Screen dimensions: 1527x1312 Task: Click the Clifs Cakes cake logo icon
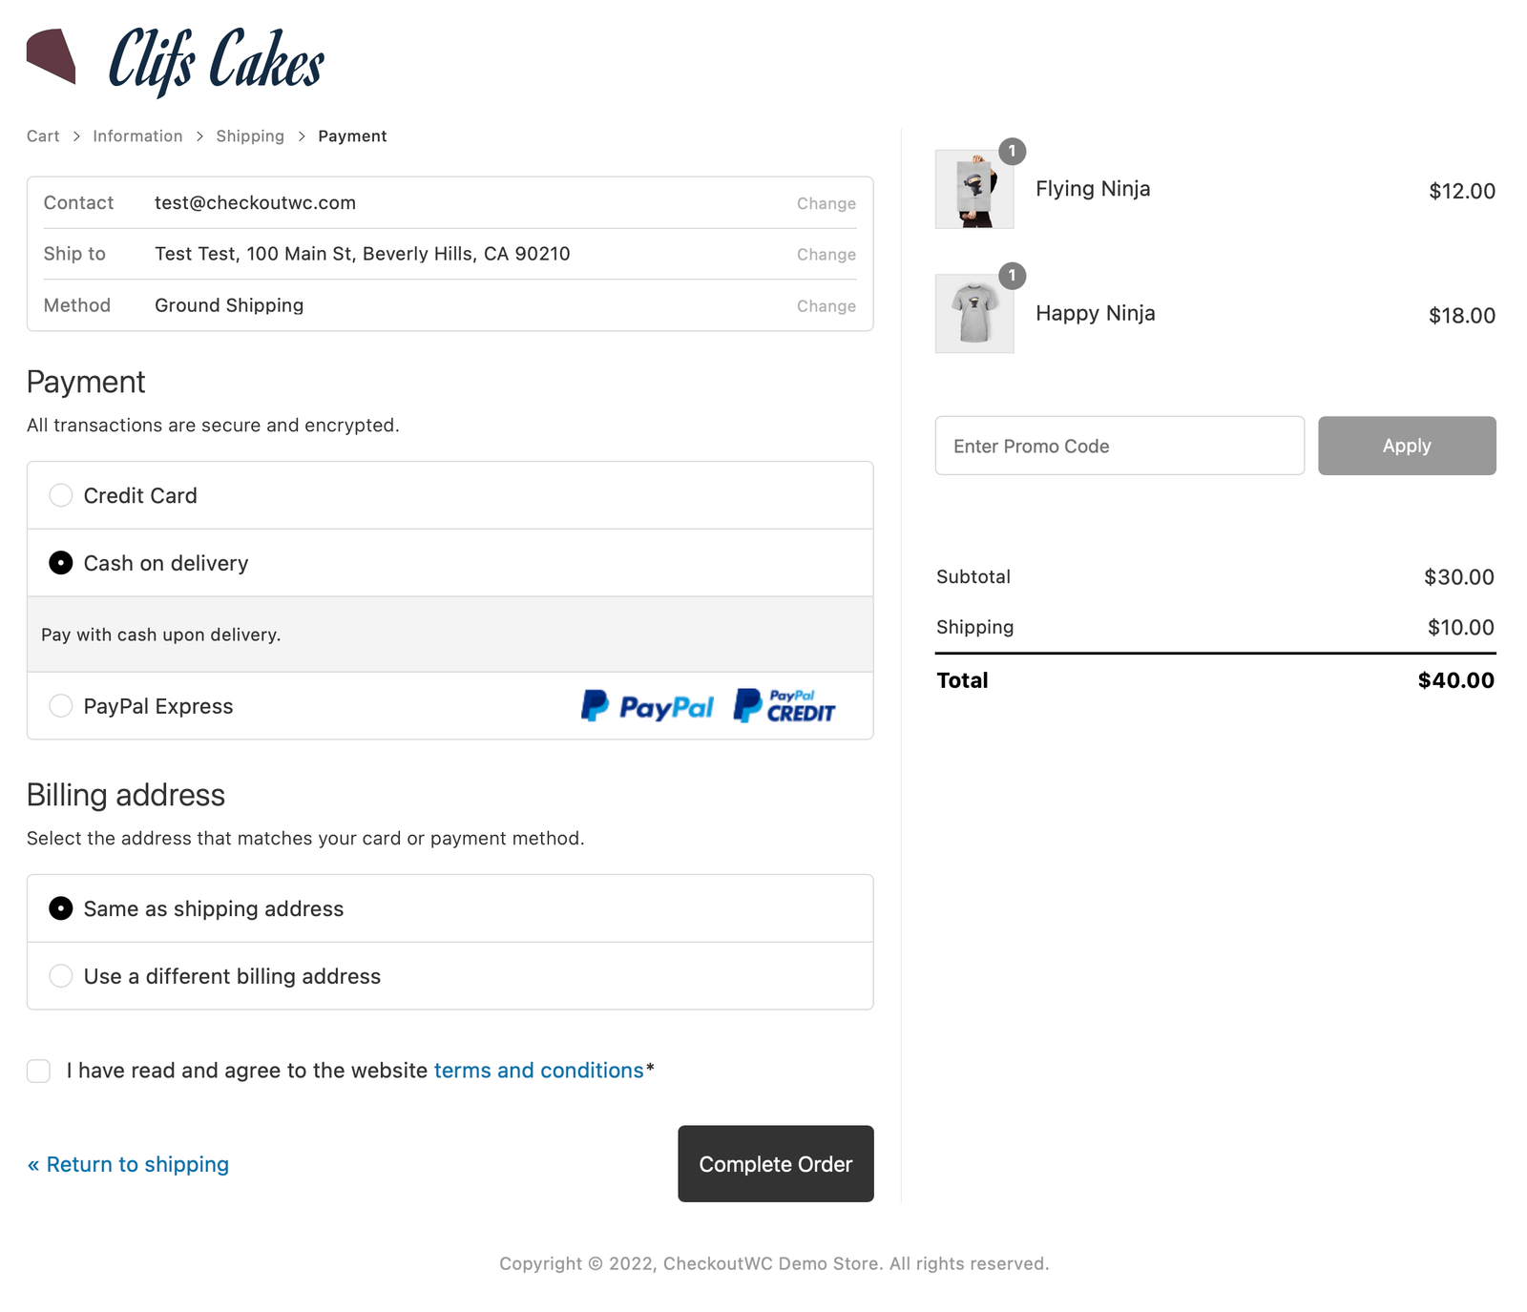point(52,56)
